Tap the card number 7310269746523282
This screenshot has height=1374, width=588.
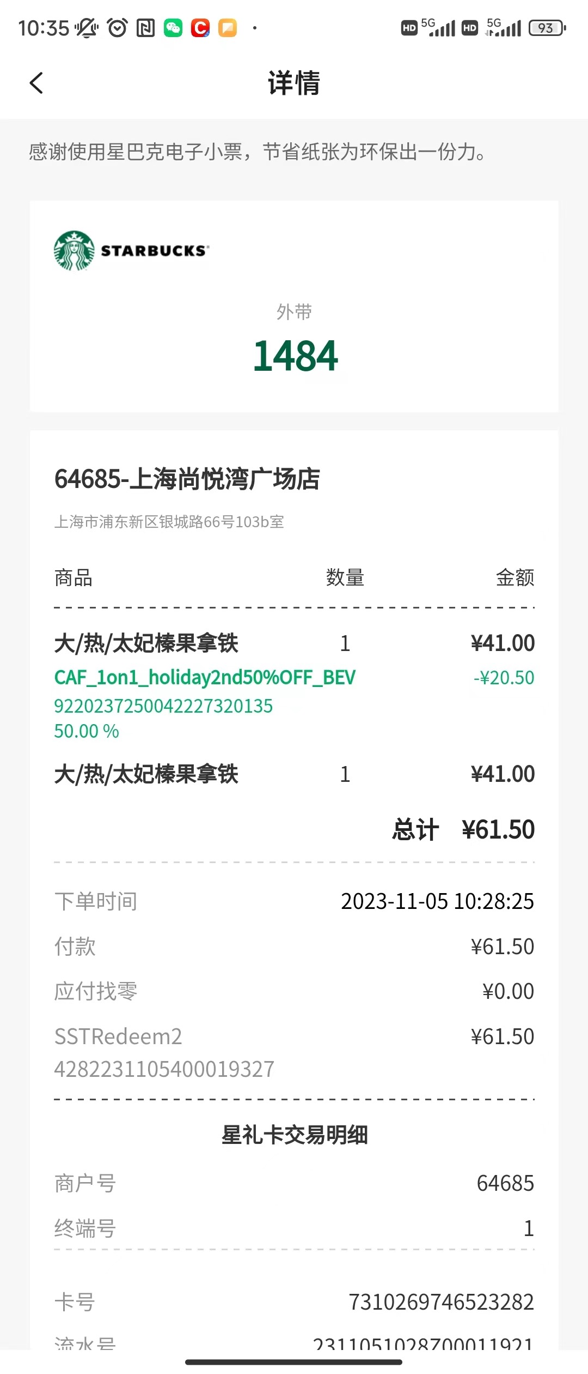441,1302
